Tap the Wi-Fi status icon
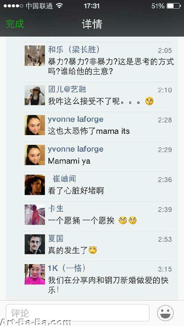This screenshot has width=184, height=326. click(60, 6)
